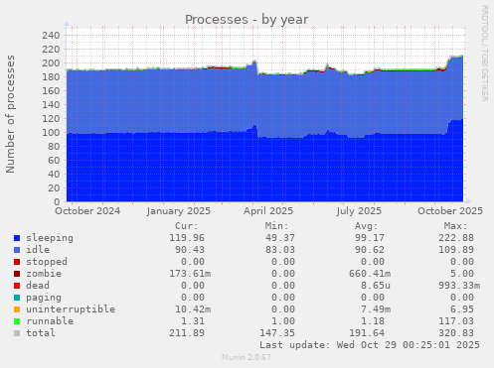The image size is (494, 368).
Task: Click the 'Max:' column header
Action: click(456, 226)
